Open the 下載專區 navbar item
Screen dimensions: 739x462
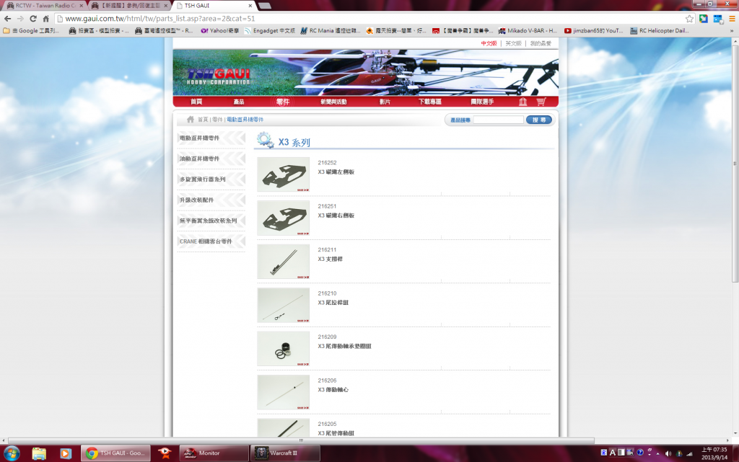(430, 102)
